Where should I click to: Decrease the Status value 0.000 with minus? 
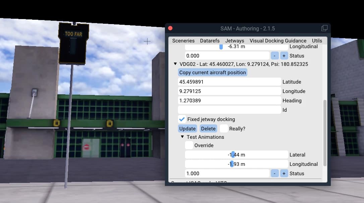(275, 56)
